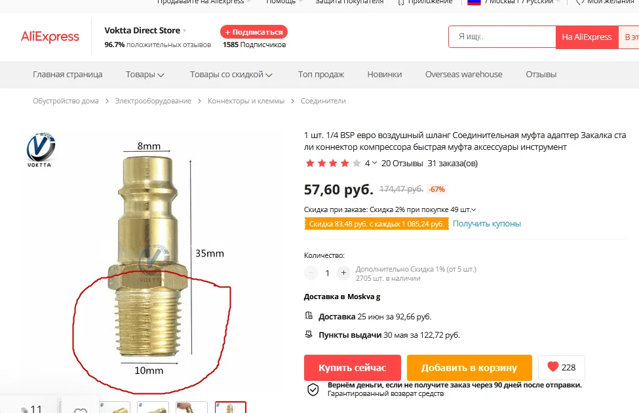Click the AliExpress logo

coord(50,37)
